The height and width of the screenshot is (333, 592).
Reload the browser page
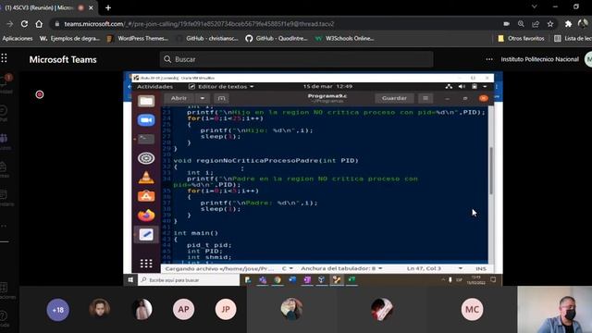pos(24,24)
